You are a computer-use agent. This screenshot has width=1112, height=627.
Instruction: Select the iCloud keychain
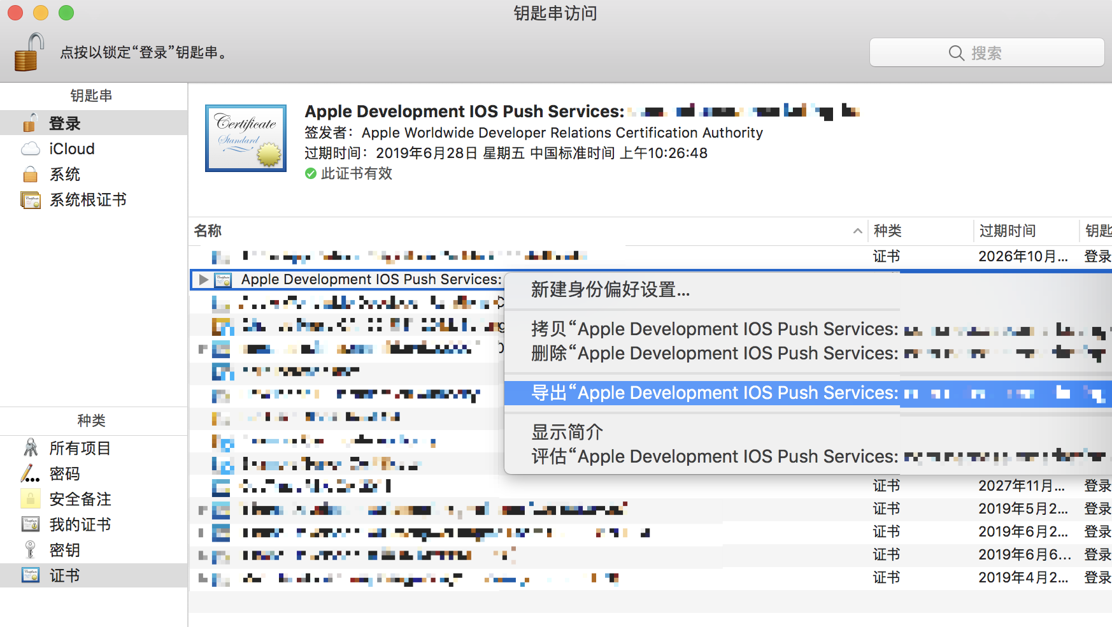pos(71,149)
